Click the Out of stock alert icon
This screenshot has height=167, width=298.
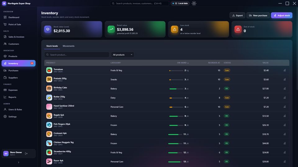[238, 29]
